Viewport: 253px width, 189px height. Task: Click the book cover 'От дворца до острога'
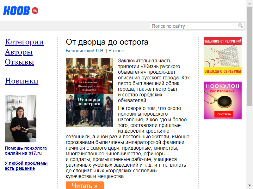89,93
